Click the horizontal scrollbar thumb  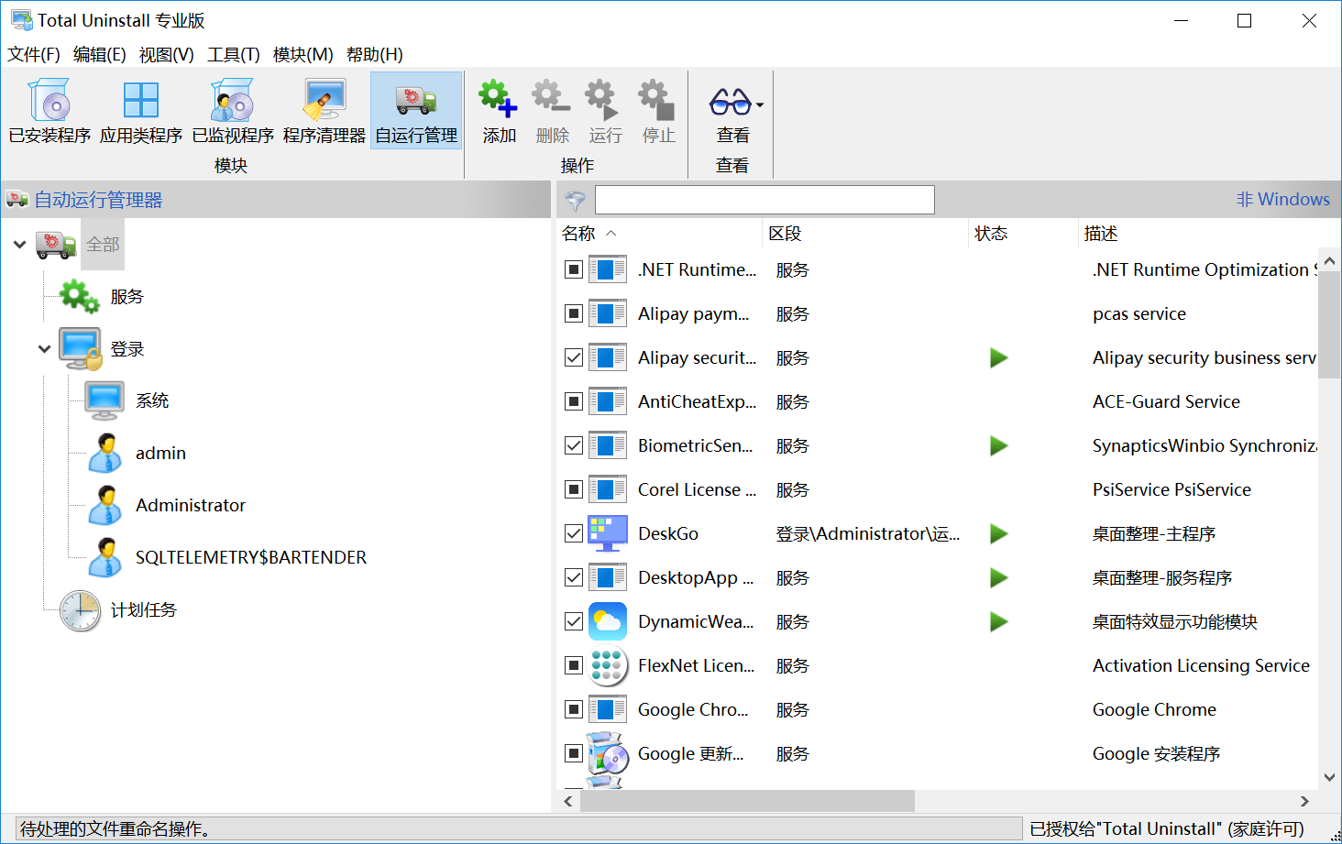coord(747,801)
